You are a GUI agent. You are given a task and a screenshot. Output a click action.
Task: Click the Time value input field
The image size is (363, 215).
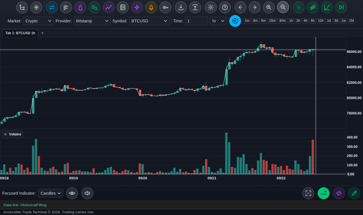(x=197, y=21)
